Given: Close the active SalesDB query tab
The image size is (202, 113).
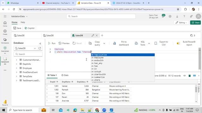Looking at the screenshot, I should [x=97, y=35].
